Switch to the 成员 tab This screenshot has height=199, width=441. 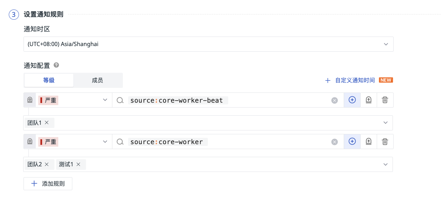[x=97, y=80]
